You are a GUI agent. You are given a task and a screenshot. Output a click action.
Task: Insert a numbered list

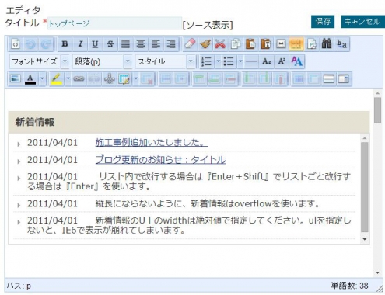[207, 61]
